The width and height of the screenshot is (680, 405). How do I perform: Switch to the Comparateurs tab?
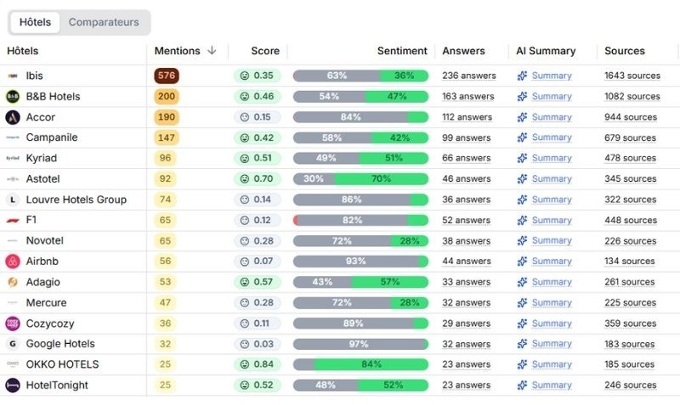pyautogui.click(x=104, y=23)
